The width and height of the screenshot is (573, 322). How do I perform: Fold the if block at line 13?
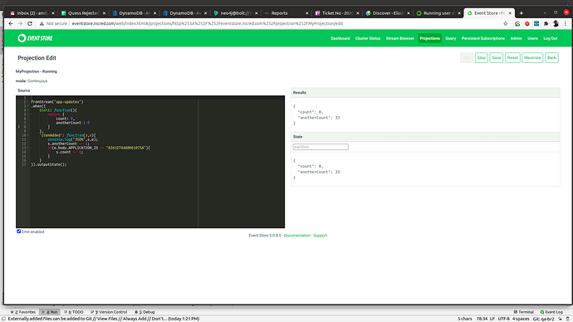(27, 148)
